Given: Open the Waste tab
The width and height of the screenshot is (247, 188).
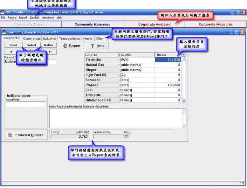Looking at the screenshot, I should click(x=88, y=39).
